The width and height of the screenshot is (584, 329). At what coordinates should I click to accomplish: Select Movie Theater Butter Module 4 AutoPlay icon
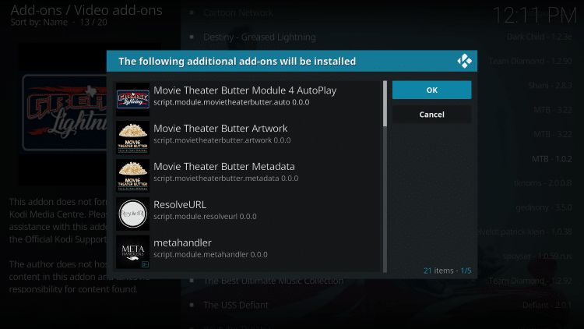point(132,99)
